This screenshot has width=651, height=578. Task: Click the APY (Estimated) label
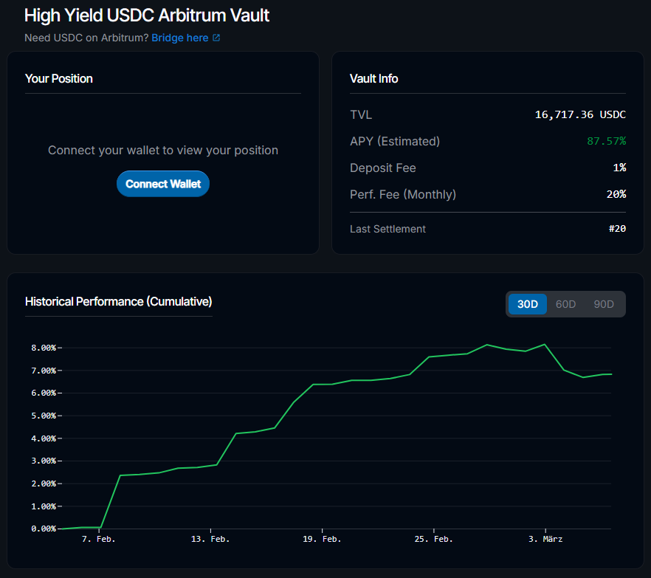click(395, 141)
